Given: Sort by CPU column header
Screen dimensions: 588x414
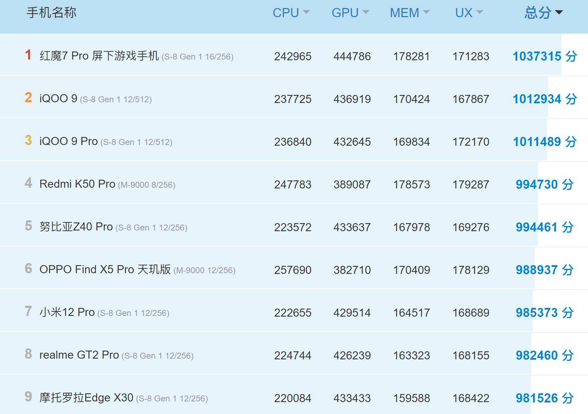Looking at the screenshot, I should pyautogui.click(x=291, y=13).
